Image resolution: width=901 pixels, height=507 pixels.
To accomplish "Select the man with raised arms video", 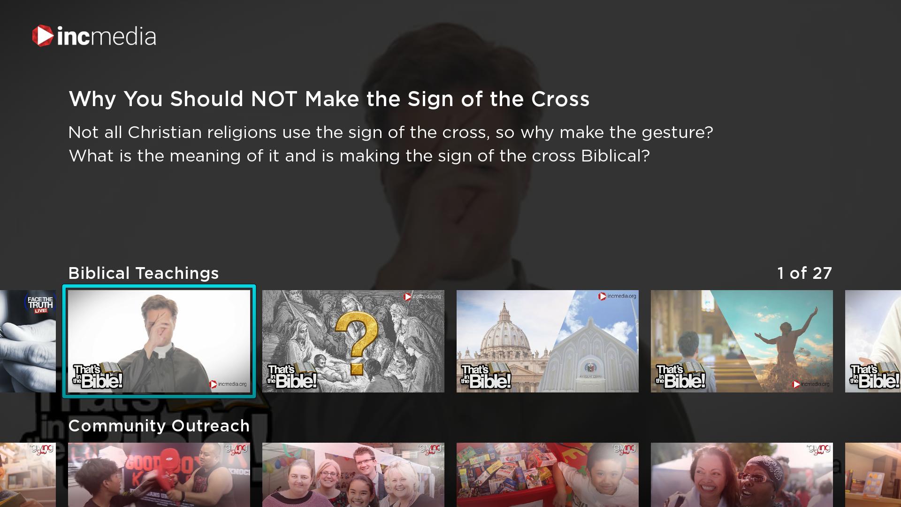I will click(742, 341).
